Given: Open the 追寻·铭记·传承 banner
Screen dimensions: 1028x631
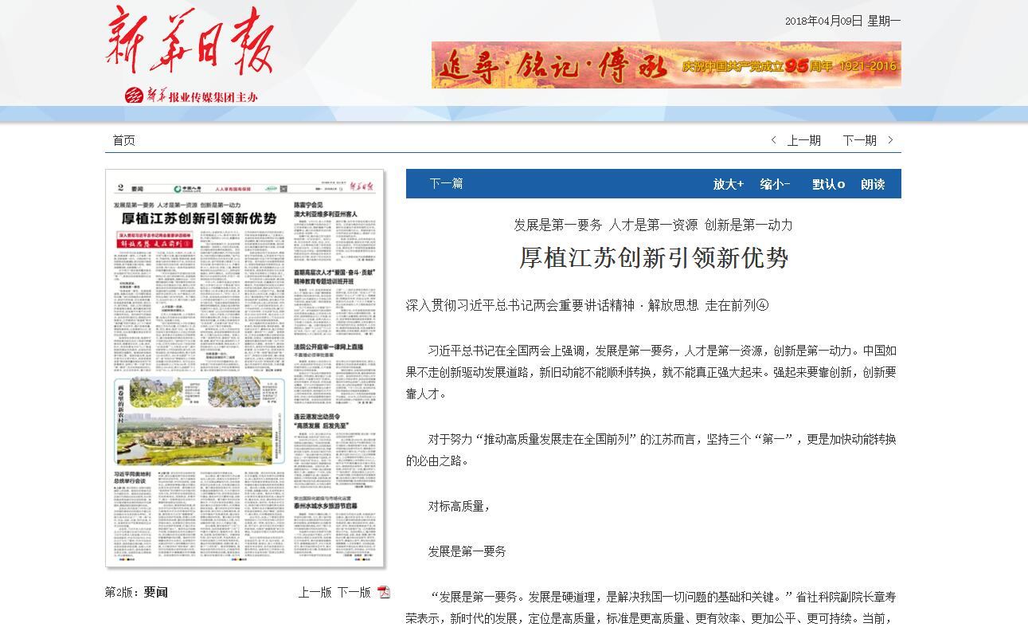Looking at the screenshot, I should coord(666,65).
